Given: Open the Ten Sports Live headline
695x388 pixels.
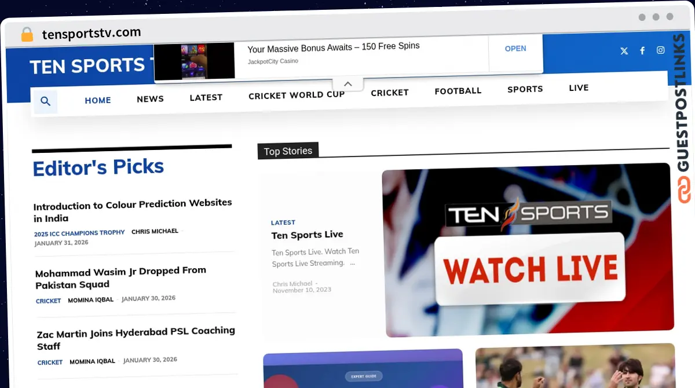Looking at the screenshot, I should click(308, 235).
